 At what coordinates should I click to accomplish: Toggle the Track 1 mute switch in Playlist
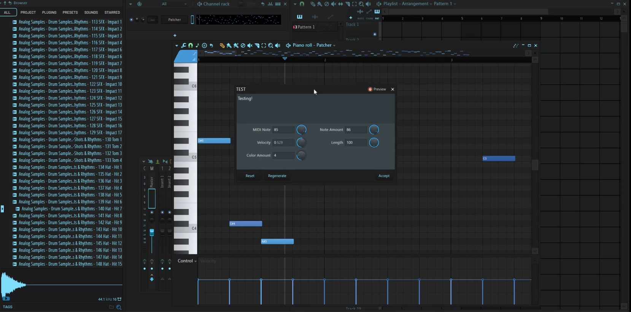click(375, 34)
